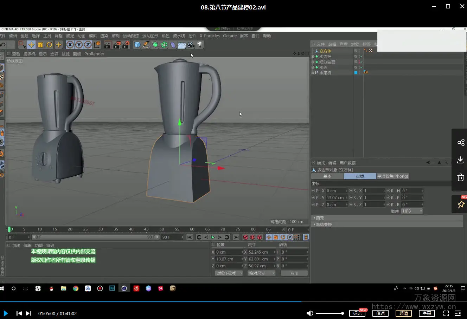Click the Camera object icon
The width and height of the screenshot is (467, 319).
(191, 45)
